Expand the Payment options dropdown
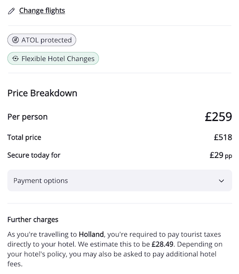The width and height of the screenshot is (239, 274). point(119,180)
